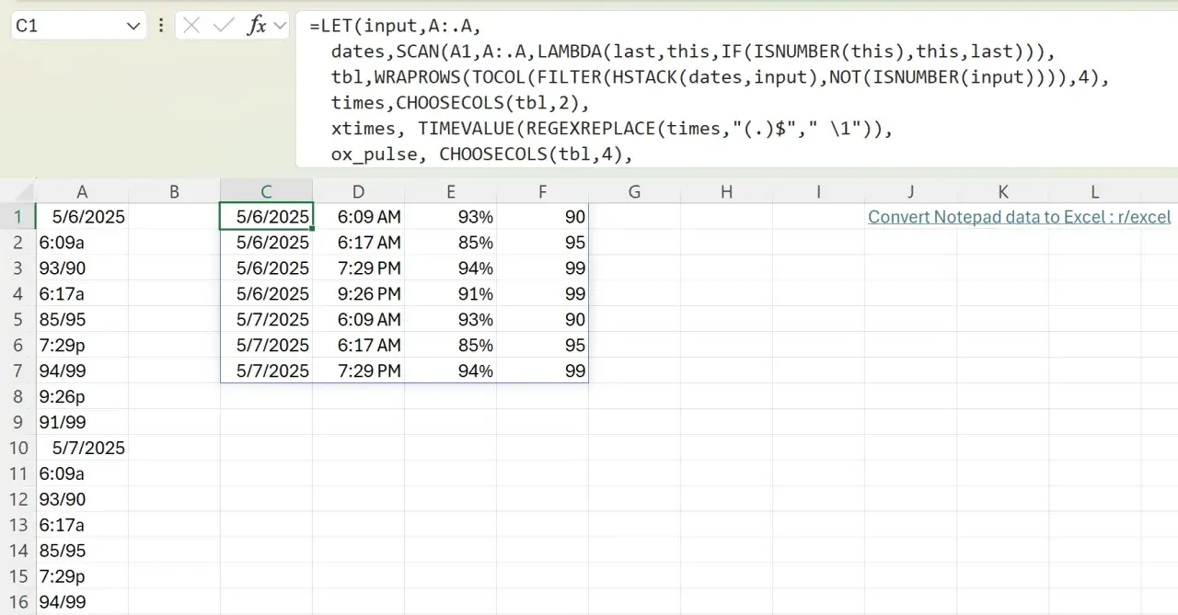
Task: Click the dates,SCAN line in formula
Action: [693, 51]
